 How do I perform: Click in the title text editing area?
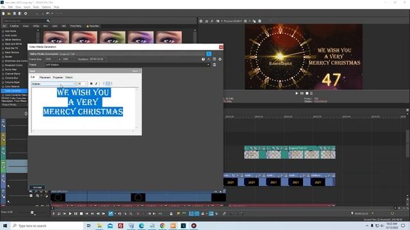pos(83,109)
